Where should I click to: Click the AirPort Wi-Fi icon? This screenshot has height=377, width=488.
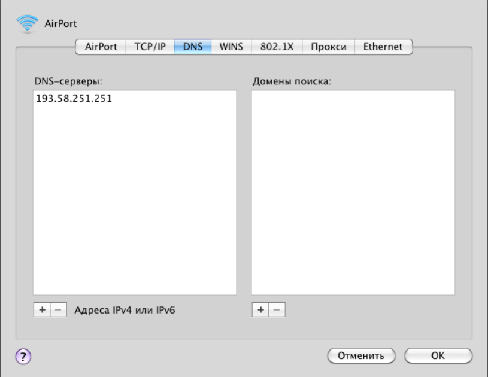pyautogui.click(x=25, y=23)
